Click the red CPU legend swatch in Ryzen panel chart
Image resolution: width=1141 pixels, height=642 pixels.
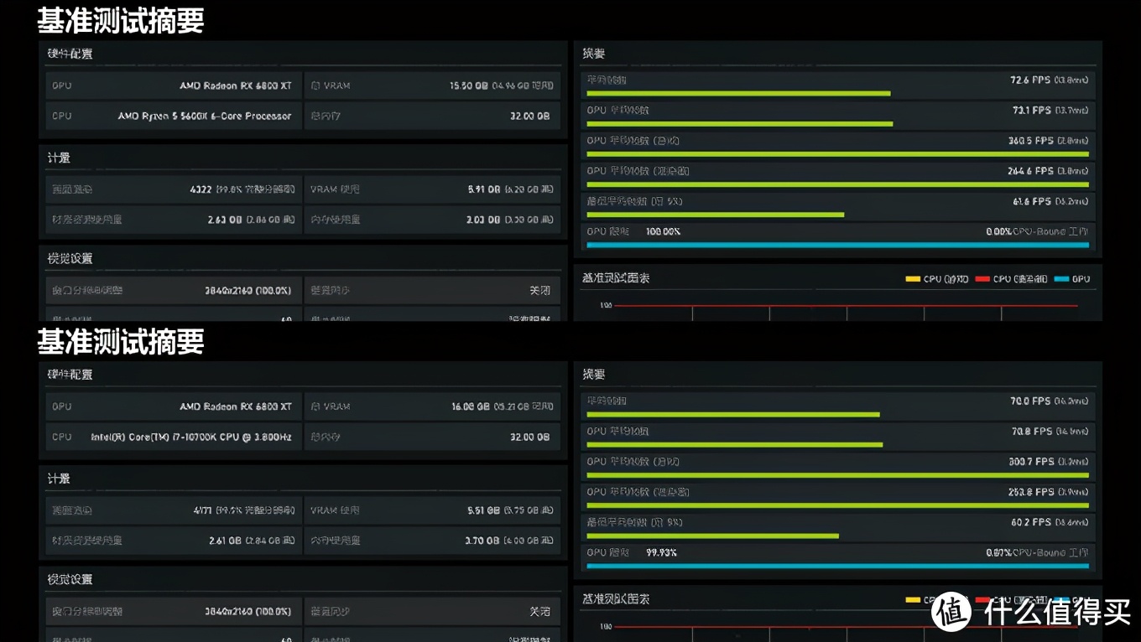click(x=982, y=279)
